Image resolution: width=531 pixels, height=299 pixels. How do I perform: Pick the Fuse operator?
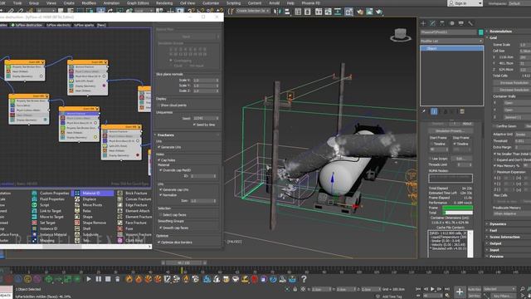tap(129, 228)
